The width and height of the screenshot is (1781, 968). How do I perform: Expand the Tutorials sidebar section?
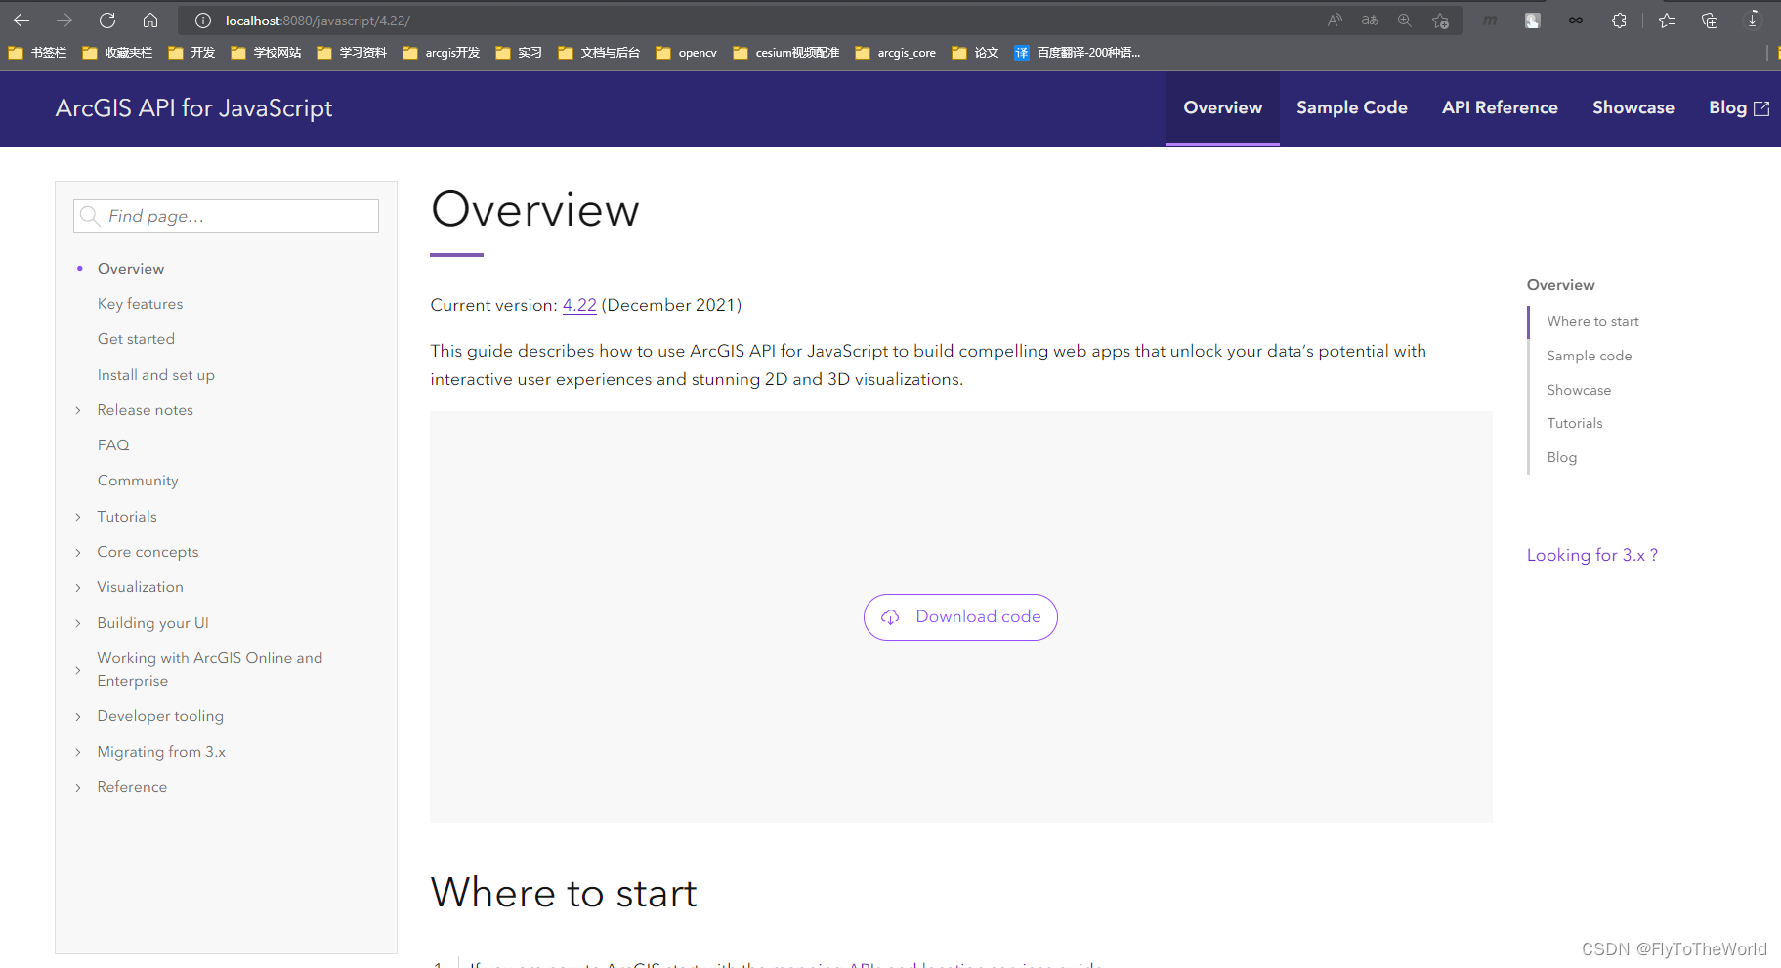click(x=78, y=517)
